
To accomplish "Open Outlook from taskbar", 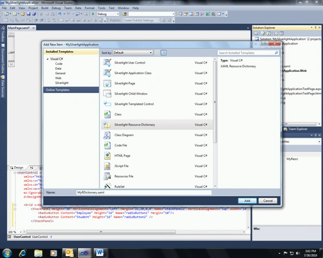I will coord(69,253).
